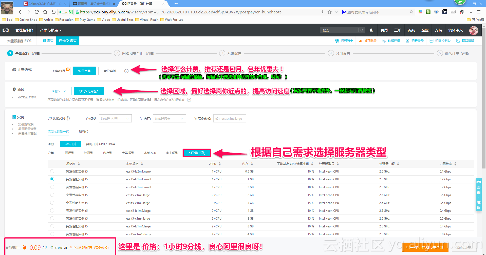
Task: Select 入门级(共享) category
Action: (x=197, y=153)
